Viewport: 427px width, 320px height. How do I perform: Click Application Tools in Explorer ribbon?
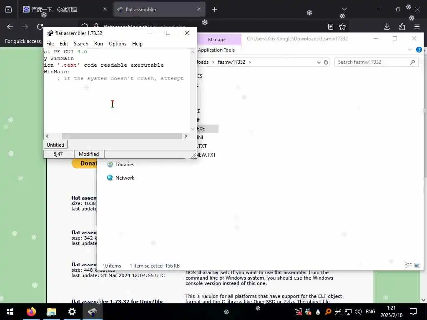(x=216, y=50)
